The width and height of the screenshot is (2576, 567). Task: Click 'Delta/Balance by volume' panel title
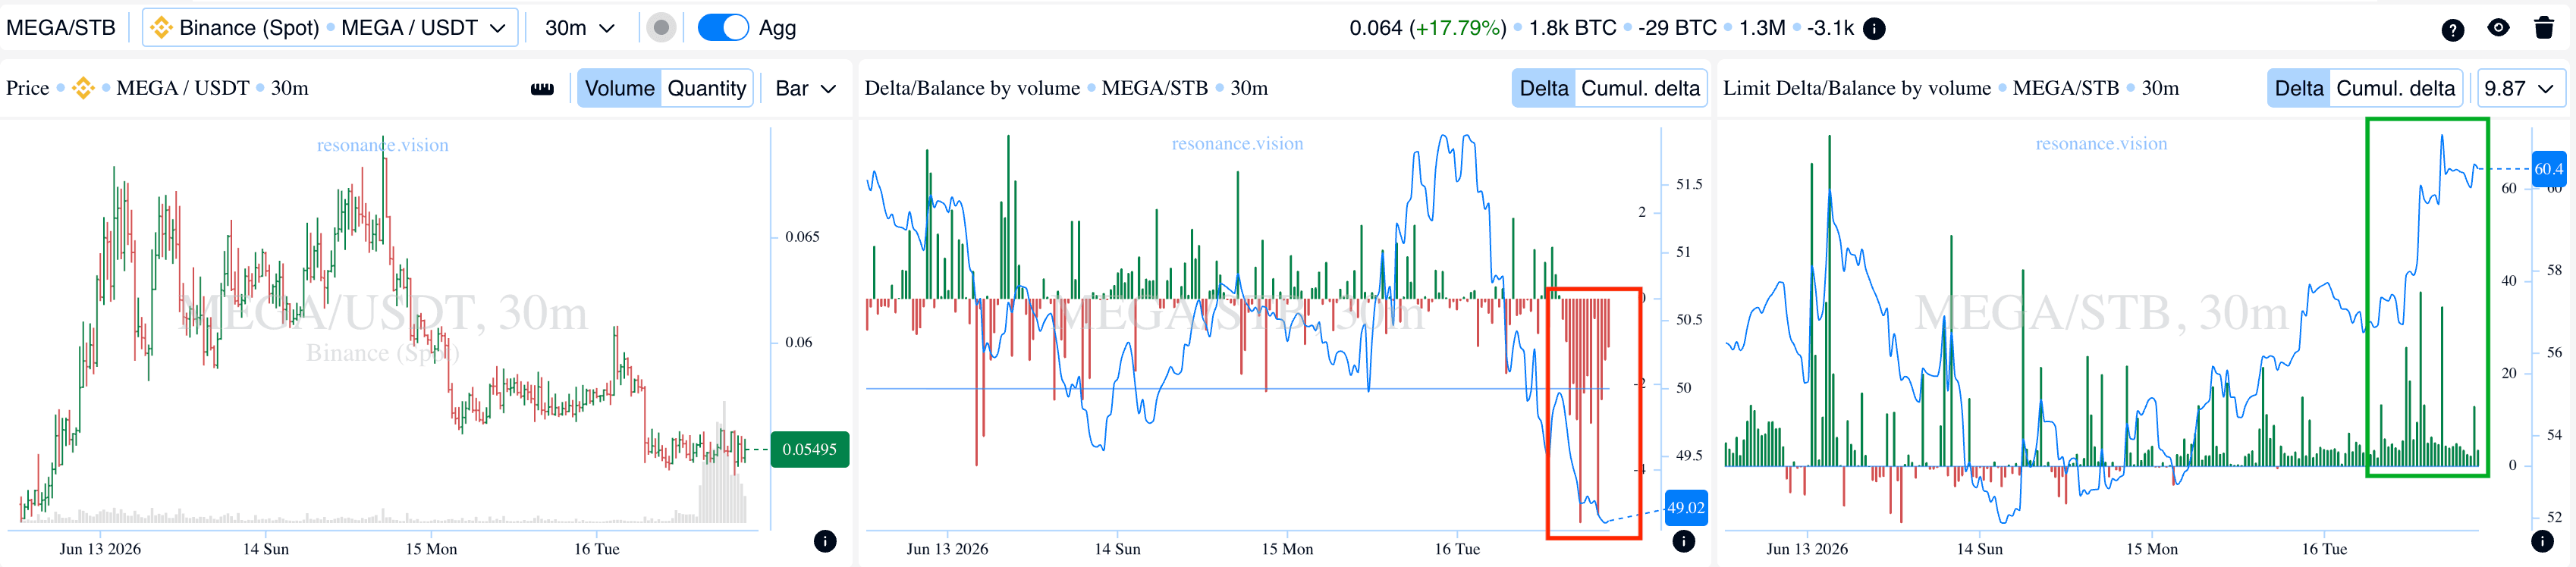pyautogui.click(x=972, y=88)
